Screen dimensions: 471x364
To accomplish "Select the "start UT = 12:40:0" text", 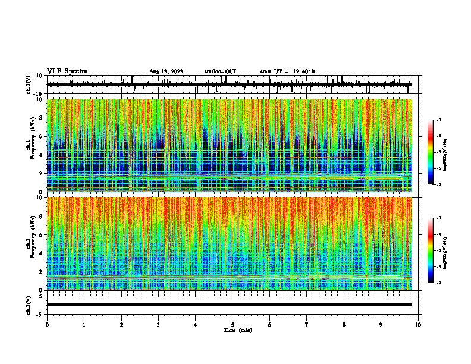I will tap(287, 71).
